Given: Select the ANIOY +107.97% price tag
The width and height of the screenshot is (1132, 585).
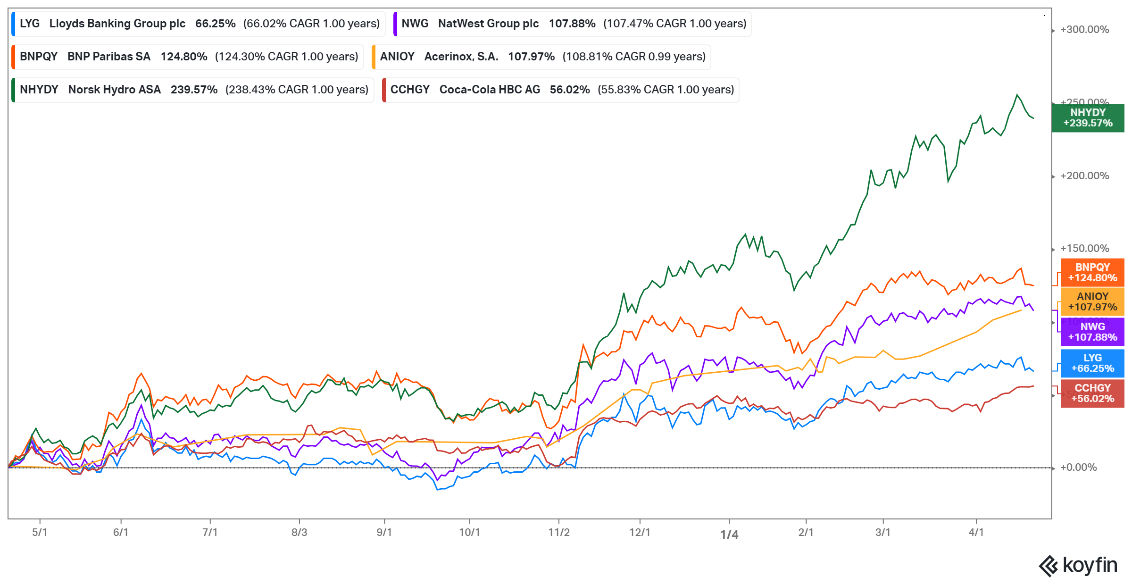Looking at the screenshot, I should pos(1092,302).
